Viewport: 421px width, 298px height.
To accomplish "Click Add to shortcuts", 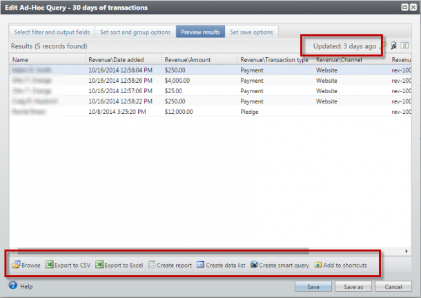I will point(340,265).
